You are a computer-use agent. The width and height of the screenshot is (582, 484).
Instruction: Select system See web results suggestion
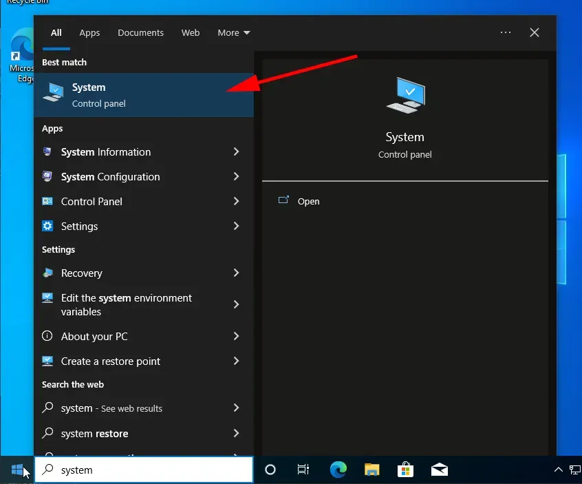click(144, 408)
